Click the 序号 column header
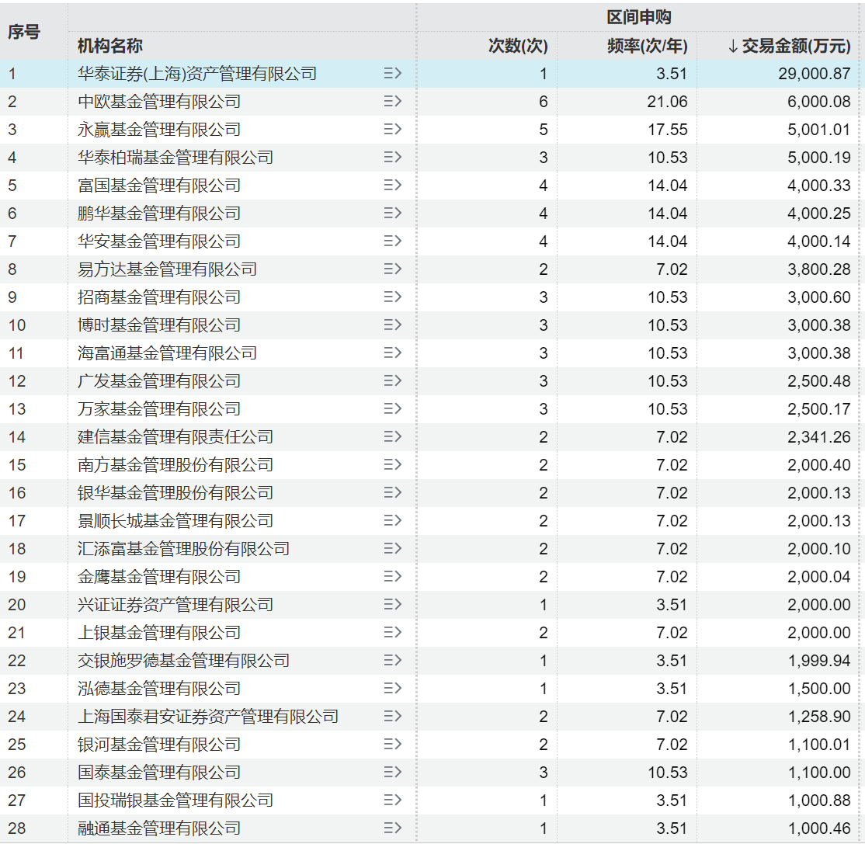865x844 pixels. pos(25,31)
